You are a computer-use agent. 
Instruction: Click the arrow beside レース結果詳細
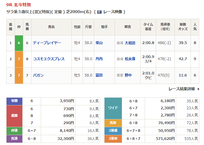coord(198,89)
